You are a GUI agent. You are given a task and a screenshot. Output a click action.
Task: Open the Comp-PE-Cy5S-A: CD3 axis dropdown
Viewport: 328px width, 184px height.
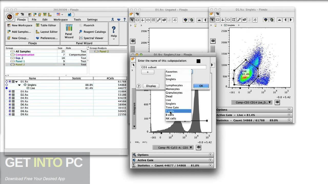tap(173, 147)
